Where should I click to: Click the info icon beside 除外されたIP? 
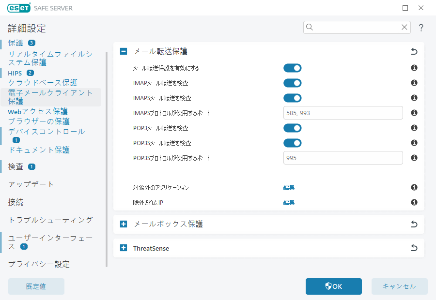pos(414,202)
